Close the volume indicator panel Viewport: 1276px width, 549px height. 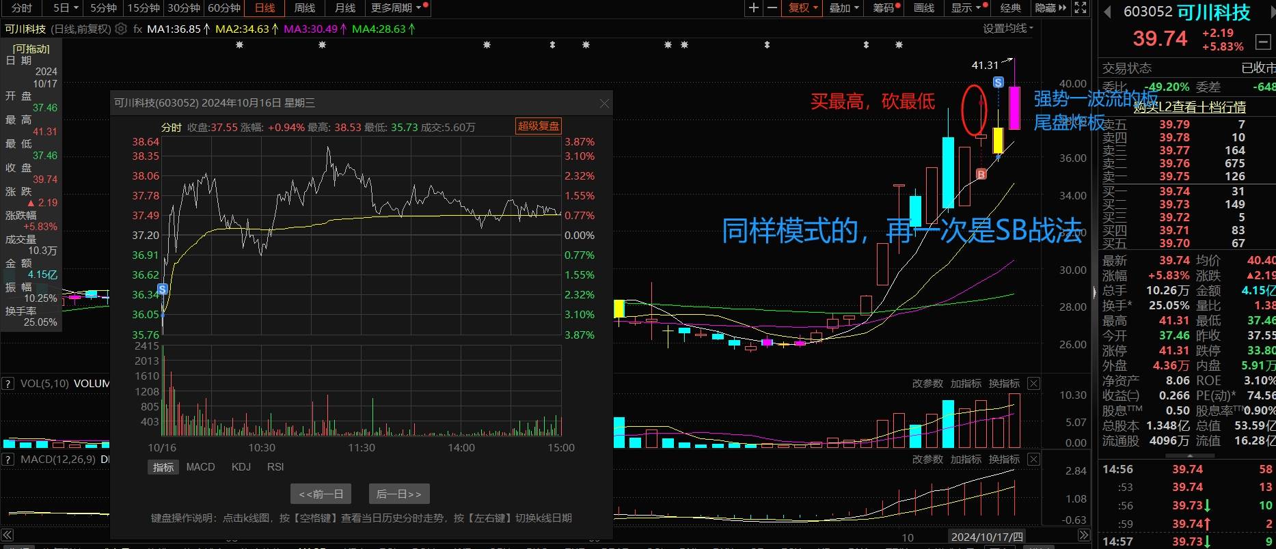pos(1033,384)
